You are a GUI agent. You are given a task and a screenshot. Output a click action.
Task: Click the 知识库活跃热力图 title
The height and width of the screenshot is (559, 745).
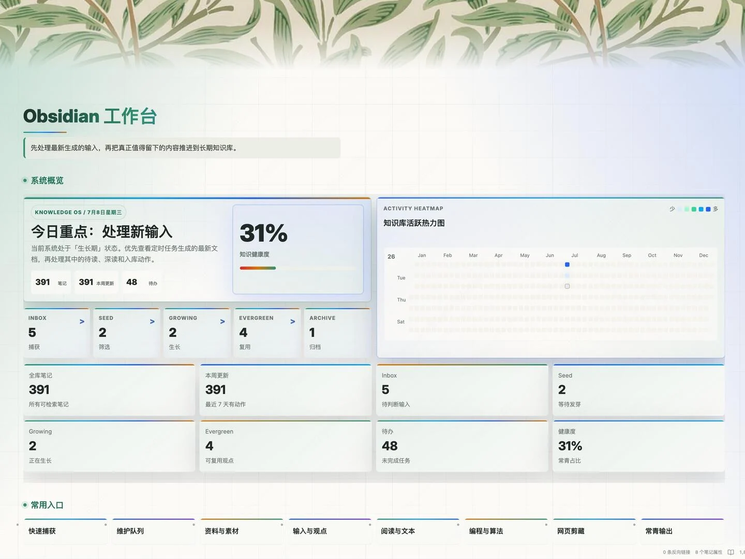point(414,223)
